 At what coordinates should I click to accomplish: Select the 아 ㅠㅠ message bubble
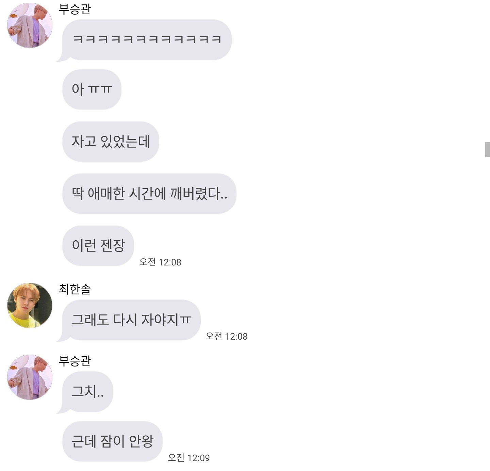pos(92,90)
